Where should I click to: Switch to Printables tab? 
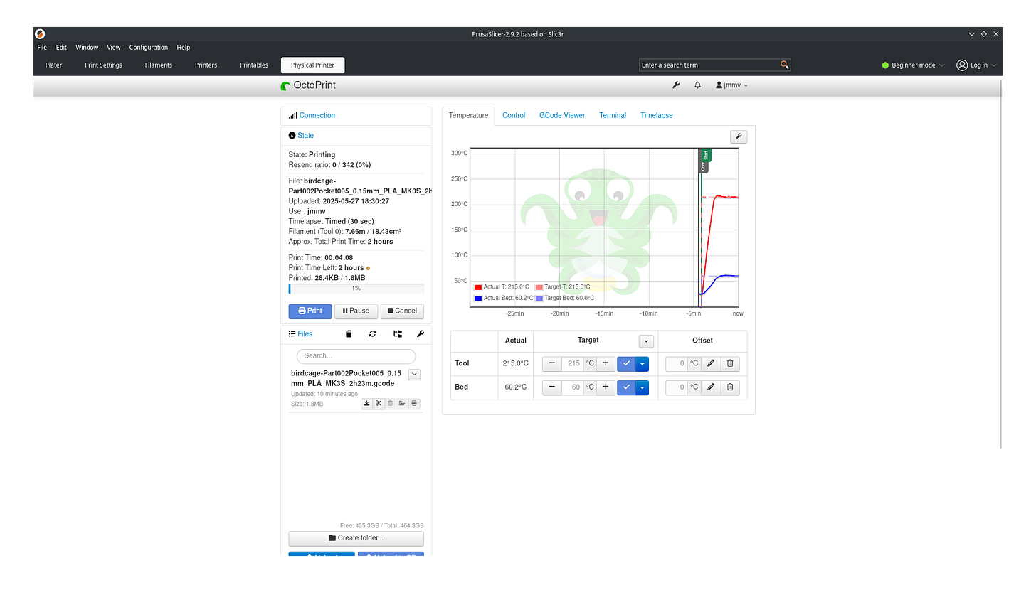254,65
